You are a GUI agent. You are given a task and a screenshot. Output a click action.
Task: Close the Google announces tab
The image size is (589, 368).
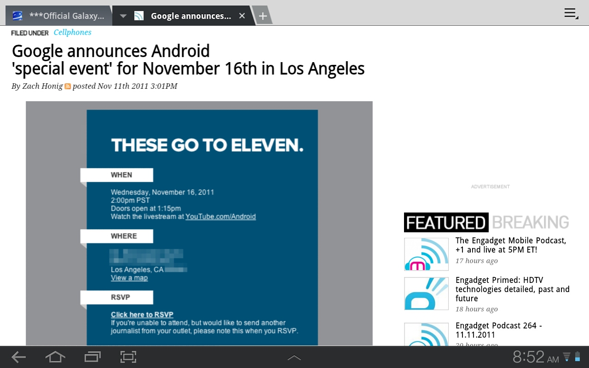click(x=242, y=16)
